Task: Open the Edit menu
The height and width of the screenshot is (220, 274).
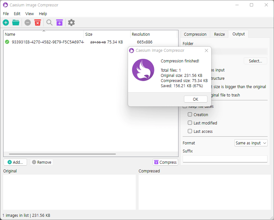Action: [x=17, y=14]
